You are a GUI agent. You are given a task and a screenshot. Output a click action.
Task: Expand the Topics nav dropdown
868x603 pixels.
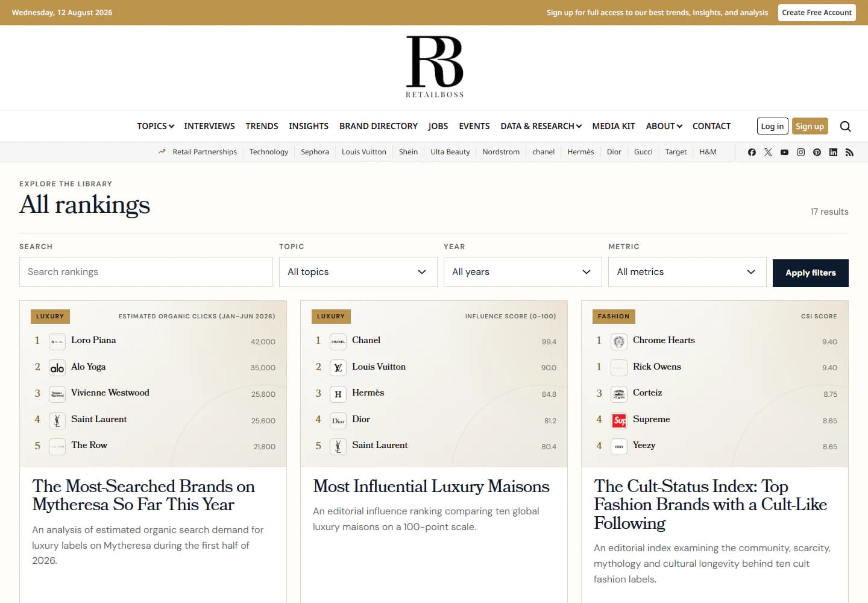[156, 126]
